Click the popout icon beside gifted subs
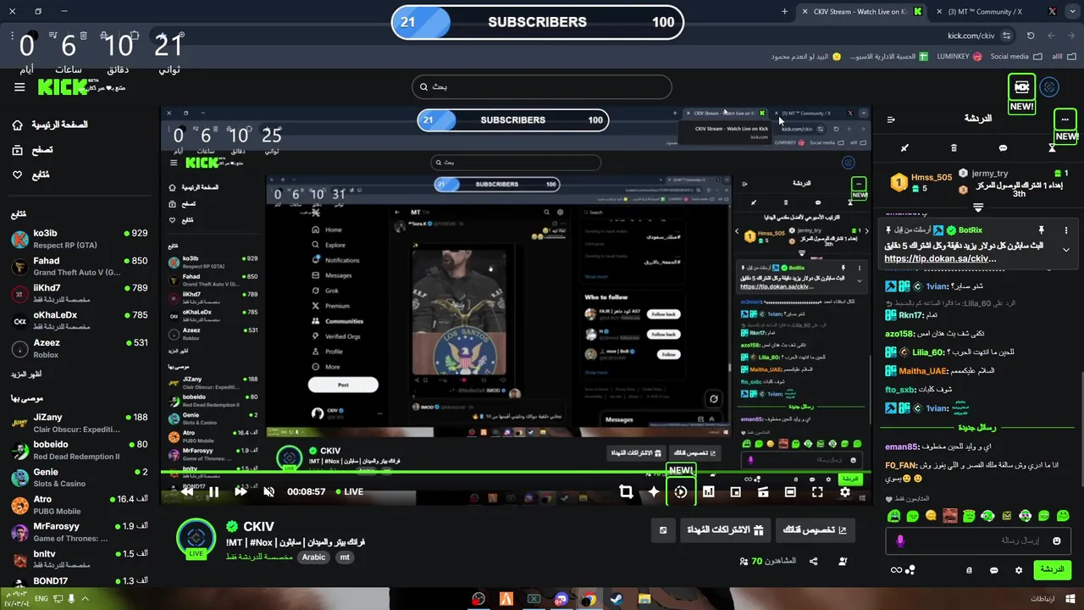The width and height of the screenshot is (1084, 610). (663, 530)
